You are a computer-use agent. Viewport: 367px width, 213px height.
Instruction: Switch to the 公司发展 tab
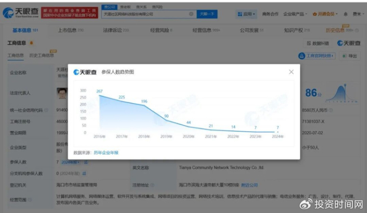point(252,30)
